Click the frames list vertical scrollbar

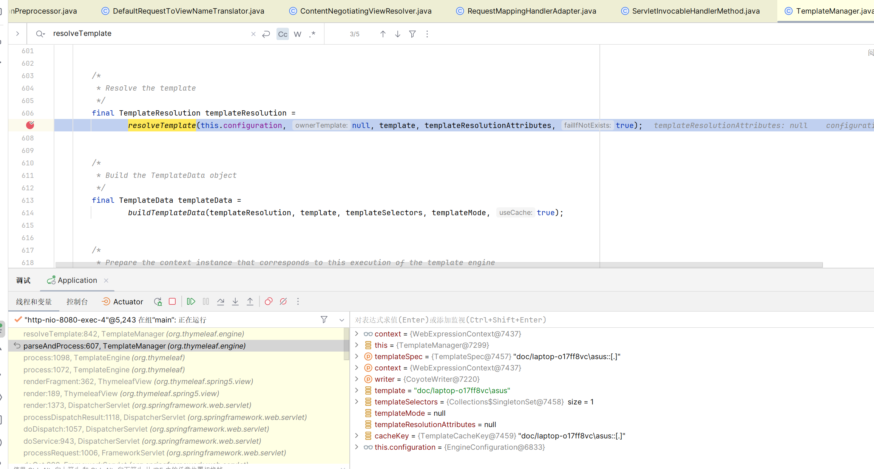click(346, 344)
